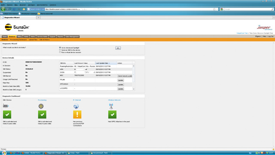Open the Support tab
This screenshot has height=155, width=275.
coord(52,37)
